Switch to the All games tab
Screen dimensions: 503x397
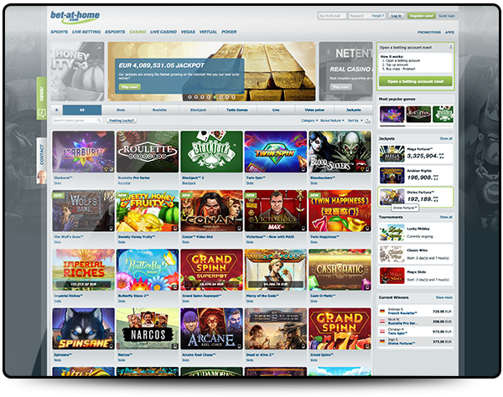(82, 110)
